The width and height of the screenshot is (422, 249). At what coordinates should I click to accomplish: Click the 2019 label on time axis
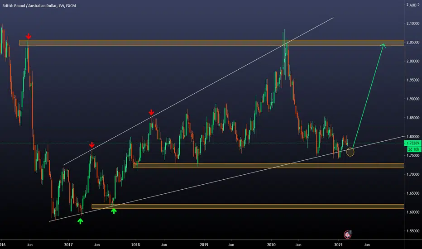click(x=204, y=244)
